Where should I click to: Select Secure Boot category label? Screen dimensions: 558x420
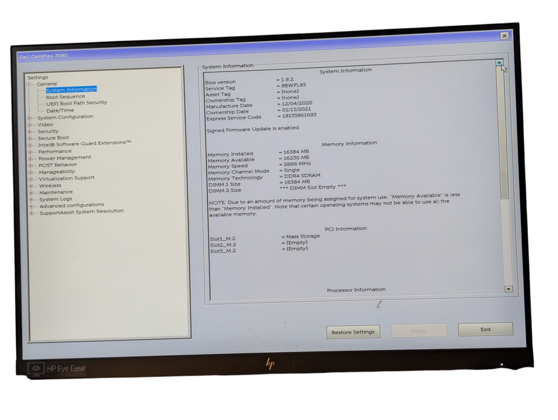(53, 138)
